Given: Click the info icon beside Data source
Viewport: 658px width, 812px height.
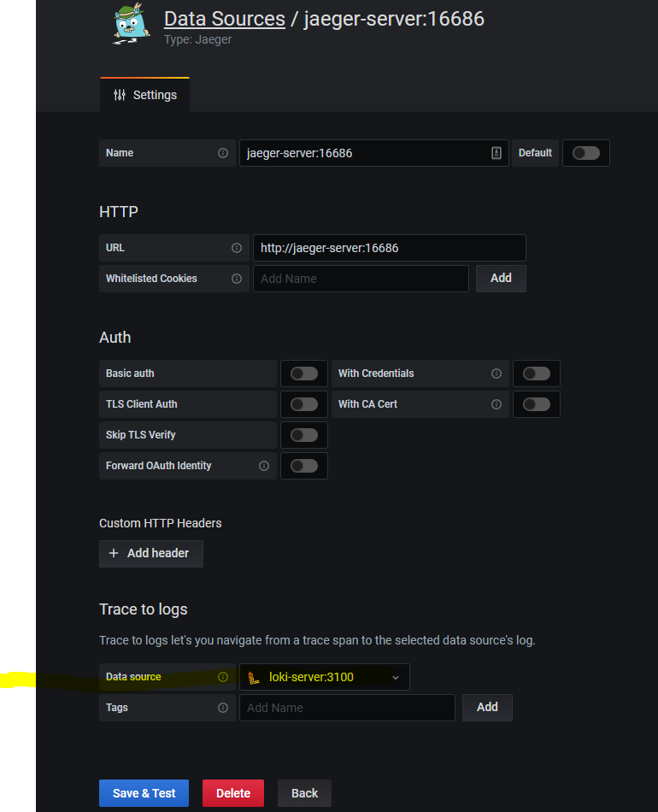Looking at the screenshot, I should 223,677.
